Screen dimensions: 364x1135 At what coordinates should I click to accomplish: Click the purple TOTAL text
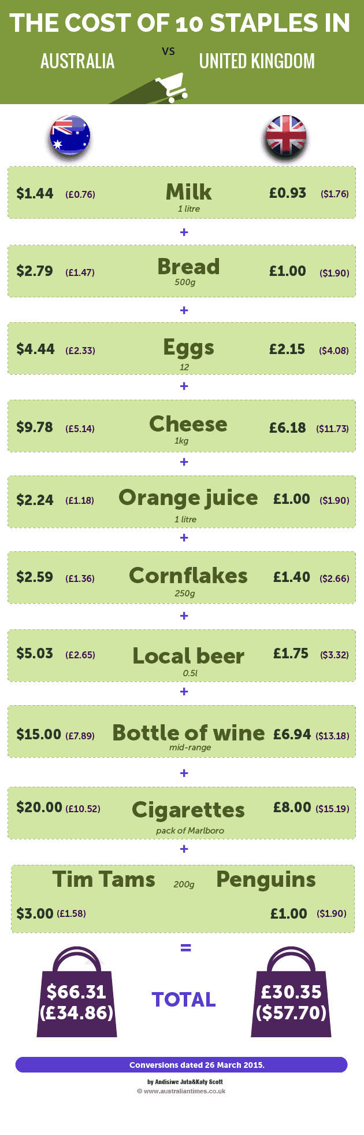pyautogui.click(x=184, y=999)
